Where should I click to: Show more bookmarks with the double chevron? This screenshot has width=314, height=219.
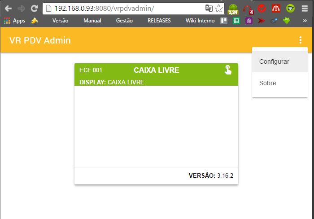(305, 21)
